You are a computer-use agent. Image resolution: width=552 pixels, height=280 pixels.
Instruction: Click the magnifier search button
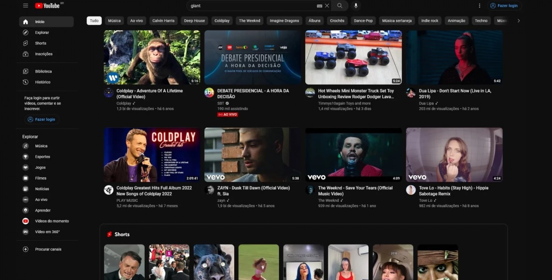tap(340, 6)
